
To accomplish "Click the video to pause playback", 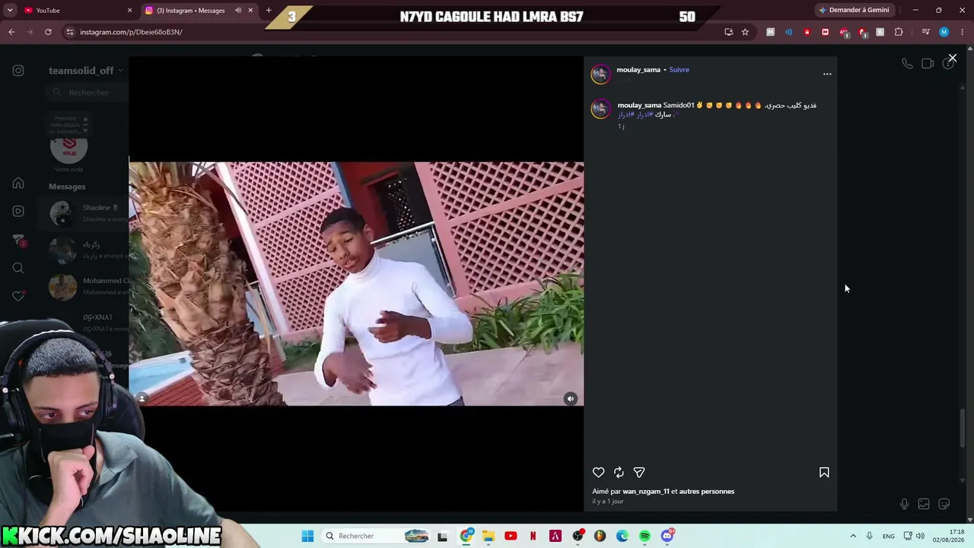I will pos(356,283).
